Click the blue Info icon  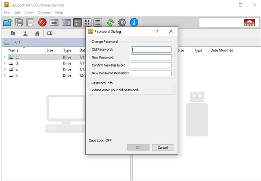[134, 22]
